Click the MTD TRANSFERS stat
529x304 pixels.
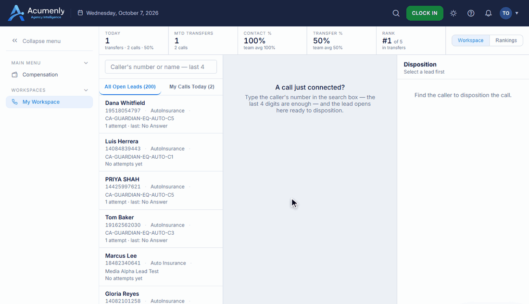pos(203,40)
